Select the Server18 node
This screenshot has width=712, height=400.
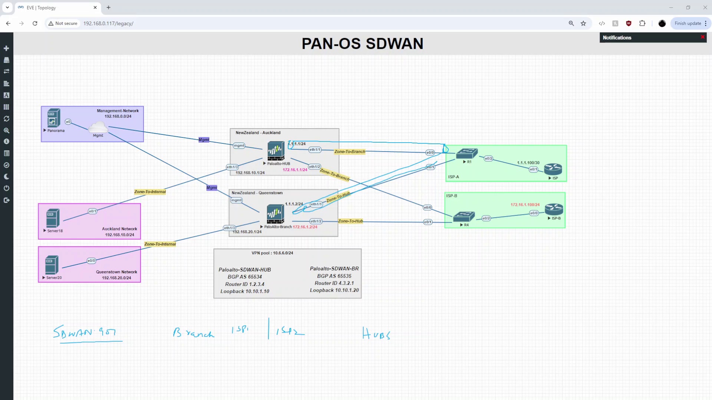tap(53, 218)
